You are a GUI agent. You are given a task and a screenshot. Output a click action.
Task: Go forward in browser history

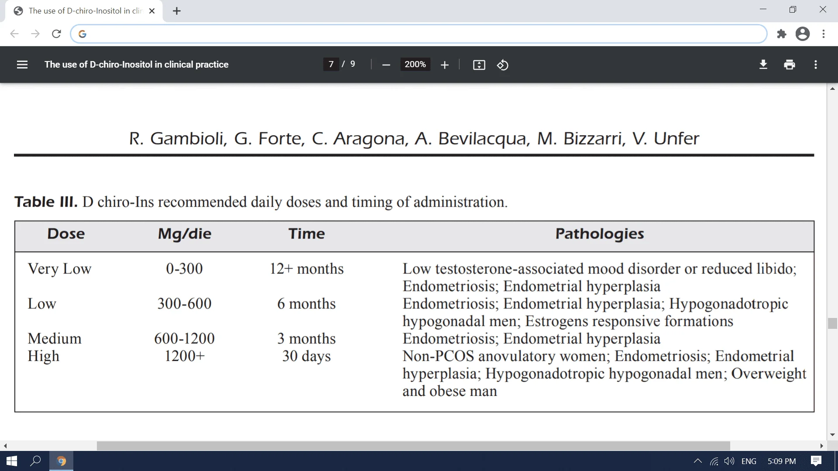click(35, 34)
